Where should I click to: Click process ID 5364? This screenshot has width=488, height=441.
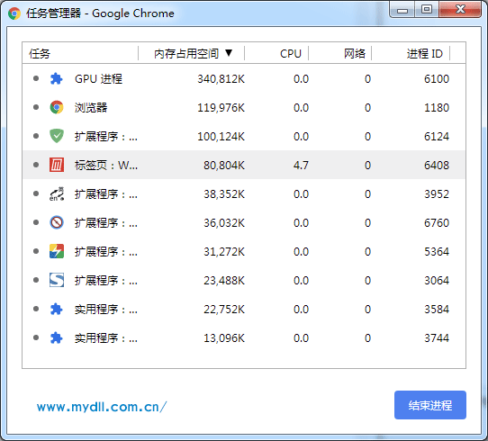click(437, 252)
